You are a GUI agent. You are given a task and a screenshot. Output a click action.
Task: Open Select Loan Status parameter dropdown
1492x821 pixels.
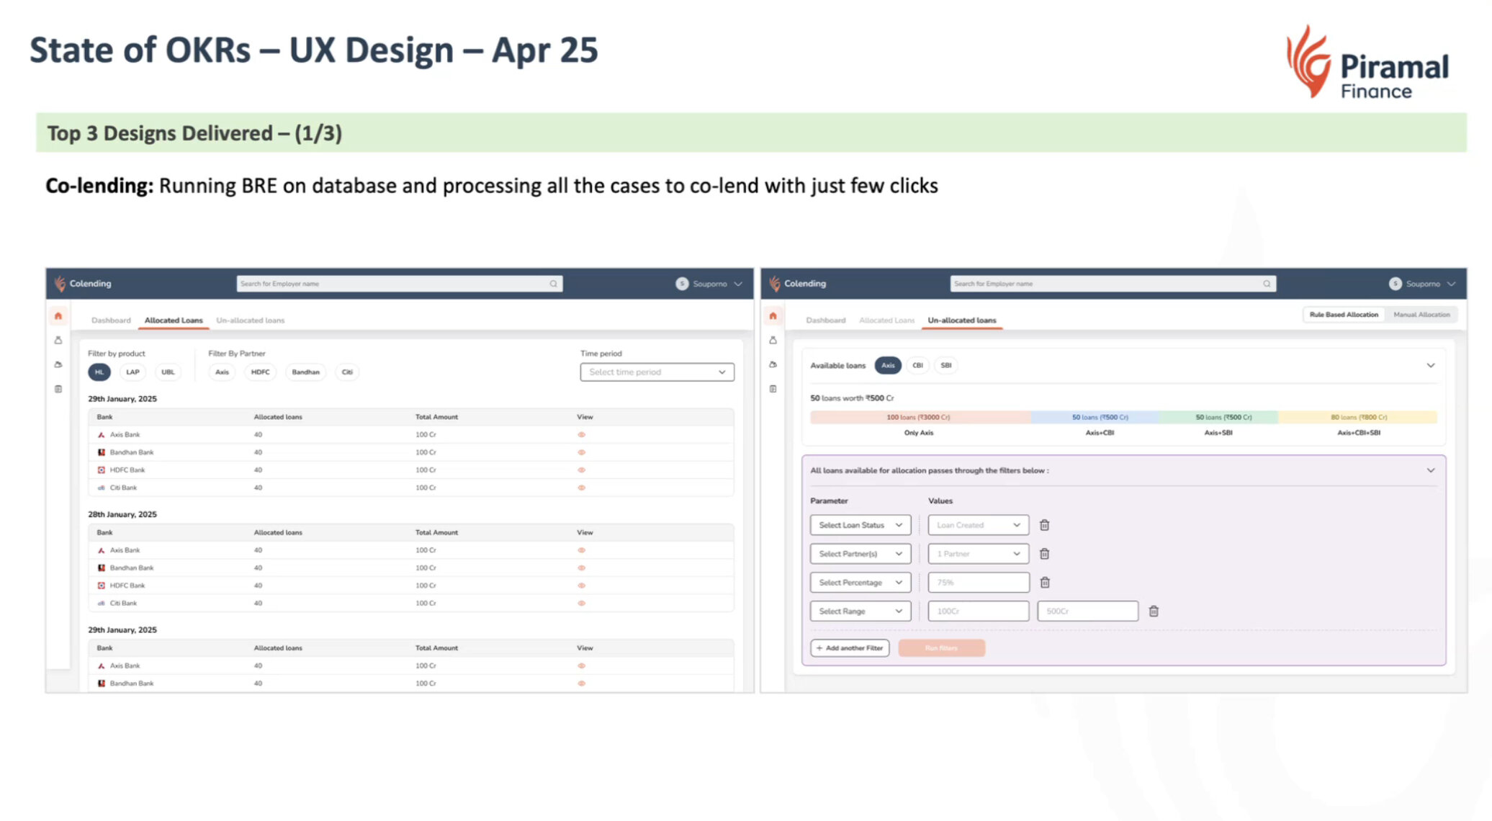pyautogui.click(x=860, y=525)
